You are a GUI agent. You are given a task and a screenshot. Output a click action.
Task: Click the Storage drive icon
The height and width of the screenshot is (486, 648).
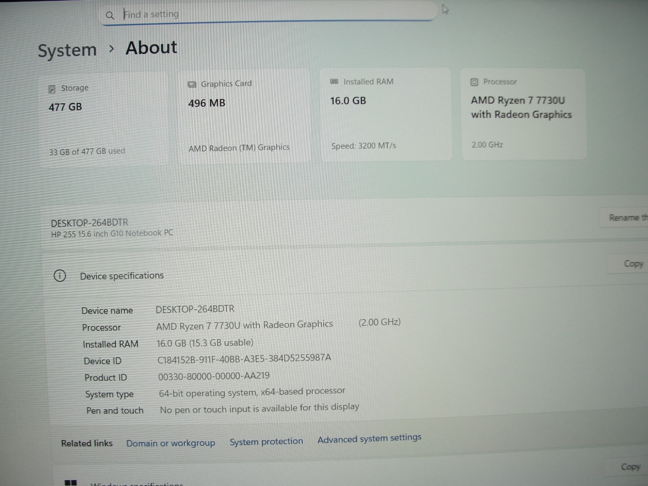click(x=52, y=89)
